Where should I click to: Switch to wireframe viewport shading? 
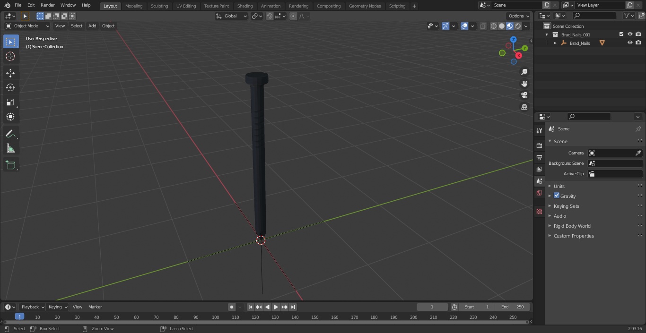click(x=494, y=26)
